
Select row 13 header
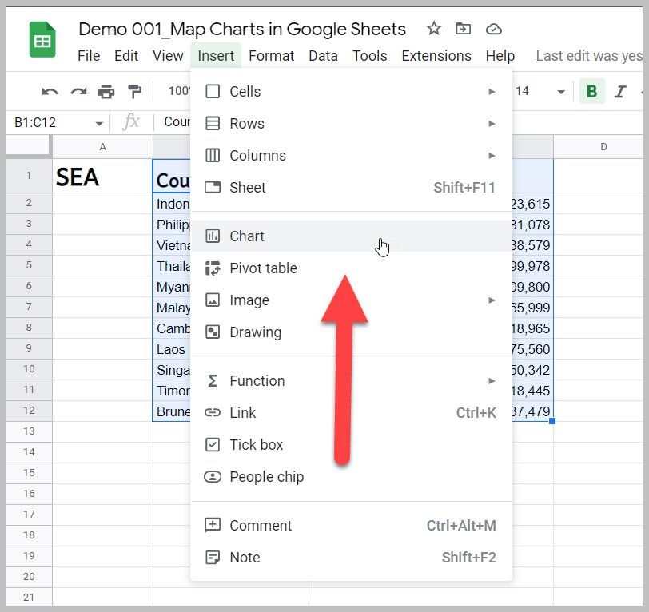click(x=29, y=431)
